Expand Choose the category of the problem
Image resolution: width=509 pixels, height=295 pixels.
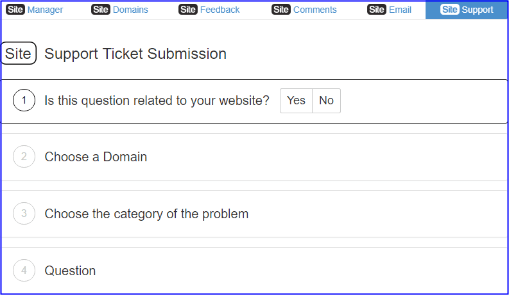254,214
